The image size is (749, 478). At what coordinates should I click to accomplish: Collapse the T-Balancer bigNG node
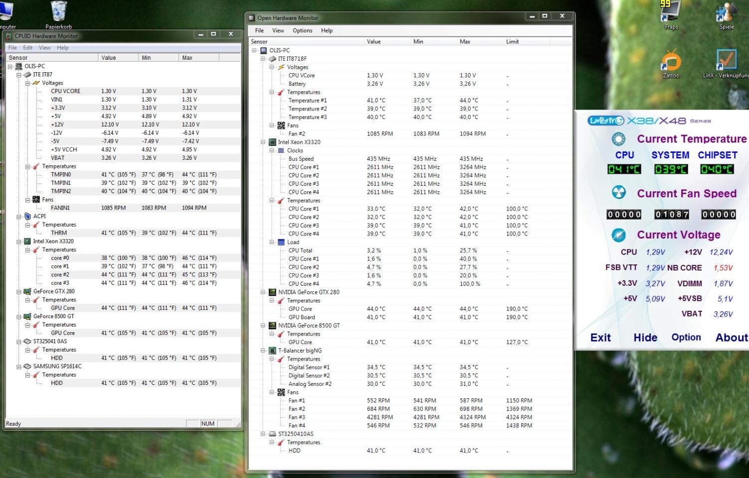(x=263, y=351)
